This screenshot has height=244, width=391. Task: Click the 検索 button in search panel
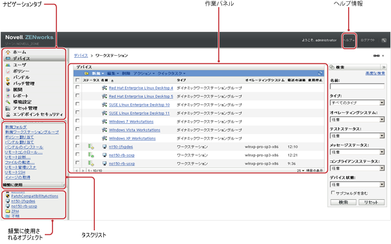point(344,202)
